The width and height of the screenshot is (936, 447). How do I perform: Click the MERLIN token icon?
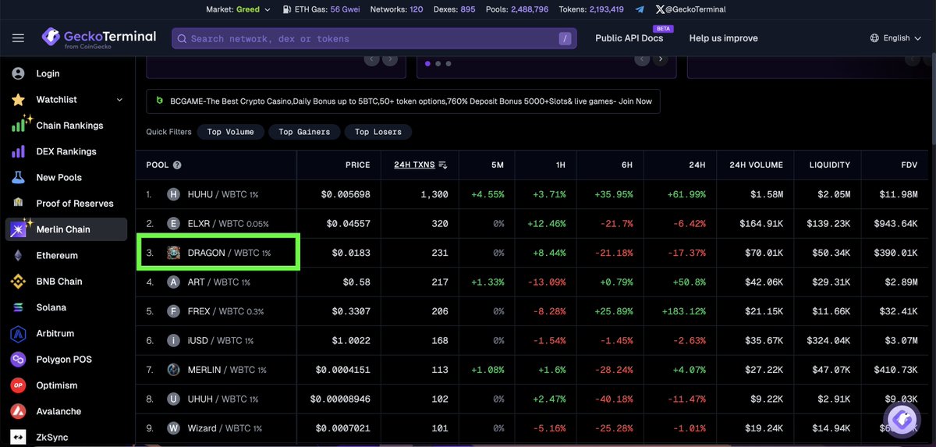tap(173, 370)
